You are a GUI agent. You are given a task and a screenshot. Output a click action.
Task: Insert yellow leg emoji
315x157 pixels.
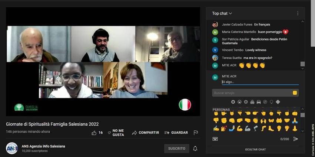click(x=263, y=128)
